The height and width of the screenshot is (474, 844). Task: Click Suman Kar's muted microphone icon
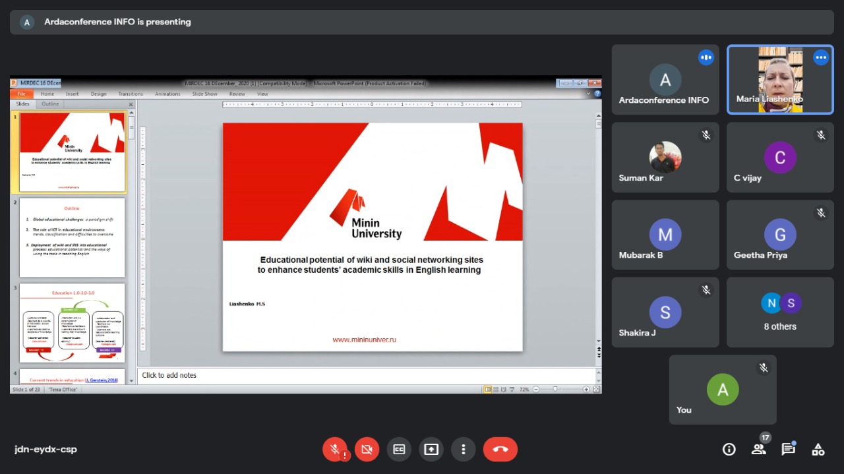(x=706, y=135)
